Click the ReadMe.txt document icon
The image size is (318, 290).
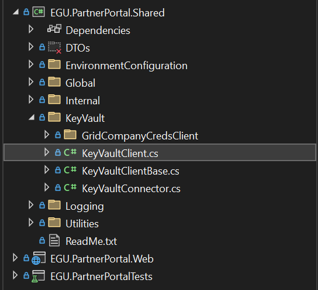tap(54, 240)
